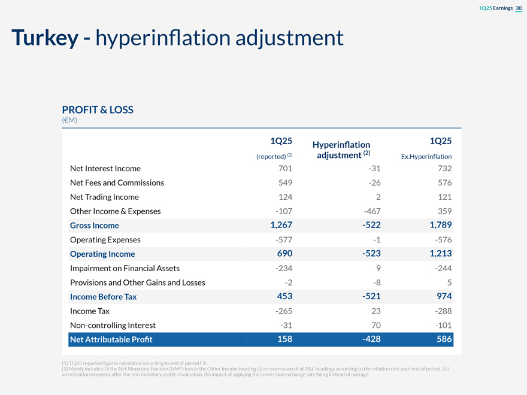Screen dimensions: 527x395
Task: Click the Net Attributable Profit ex-hyperinflation value 586
Action: 444,339
